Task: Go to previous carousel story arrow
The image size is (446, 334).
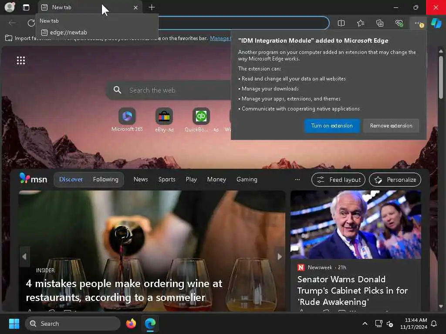Action: pyautogui.click(x=24, y=257)
